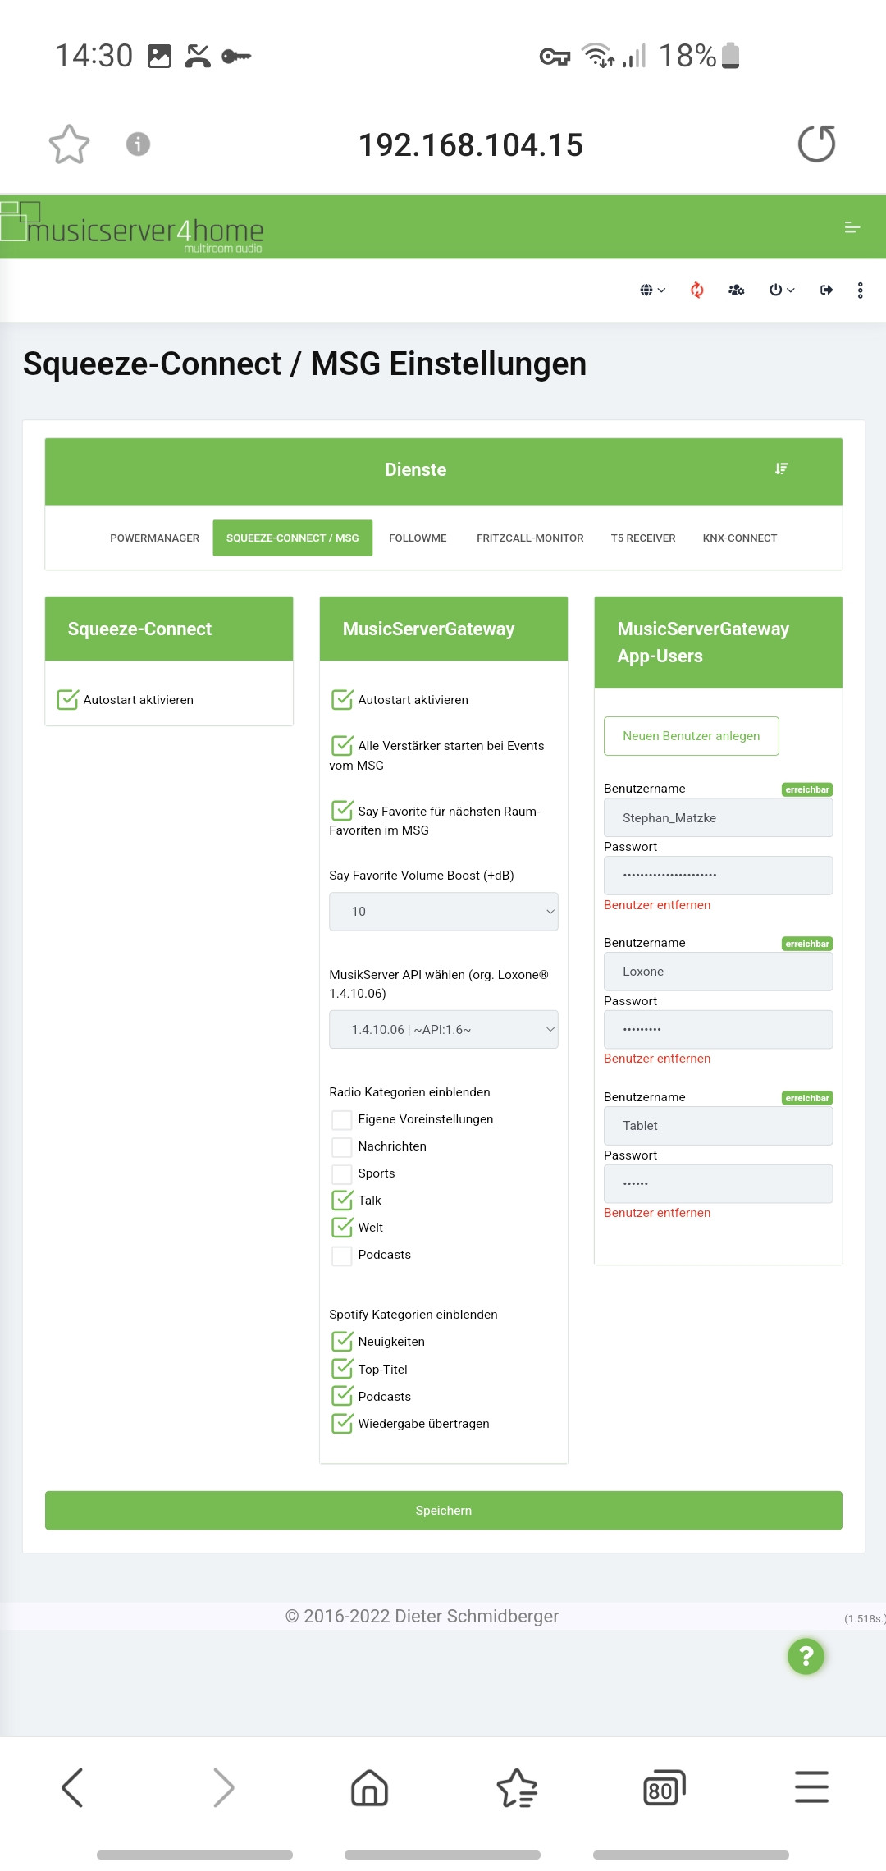The height and width of the screenshot is (1871, 886).
Task: Switch to the POWERMANAGER tab
Action: pyautogui.click(x=154, y=538)
